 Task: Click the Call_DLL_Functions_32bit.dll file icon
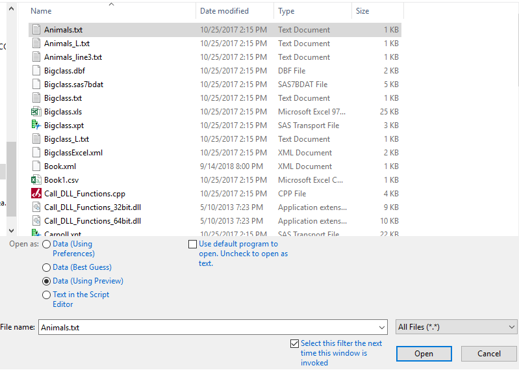(36, 207)
